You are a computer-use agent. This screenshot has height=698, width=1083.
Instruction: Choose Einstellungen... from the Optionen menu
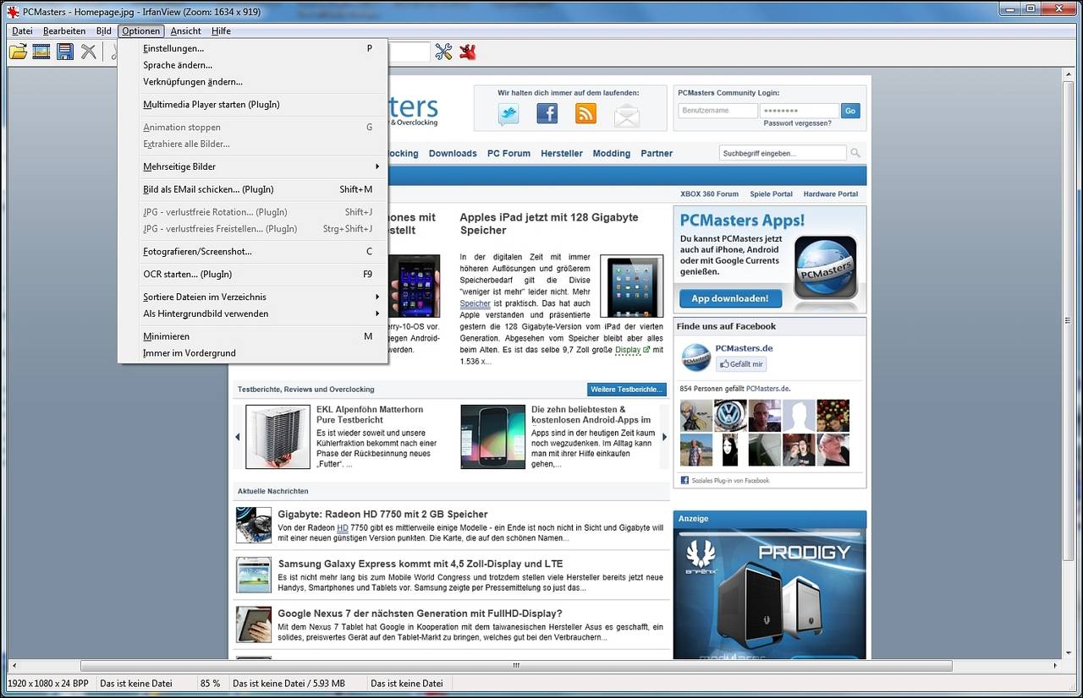tap(253, 48)
